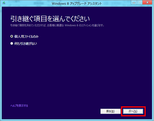Click the light blue window border at bottom

click(77, 120)
